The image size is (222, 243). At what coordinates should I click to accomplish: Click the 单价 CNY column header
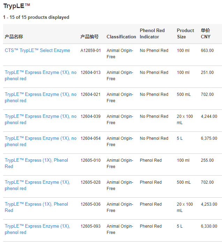pyautogui.click(x=206, y=33)
